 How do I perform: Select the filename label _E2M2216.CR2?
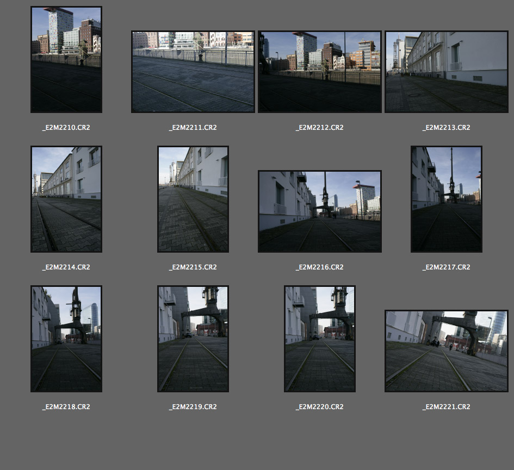(x=319, y=267)
